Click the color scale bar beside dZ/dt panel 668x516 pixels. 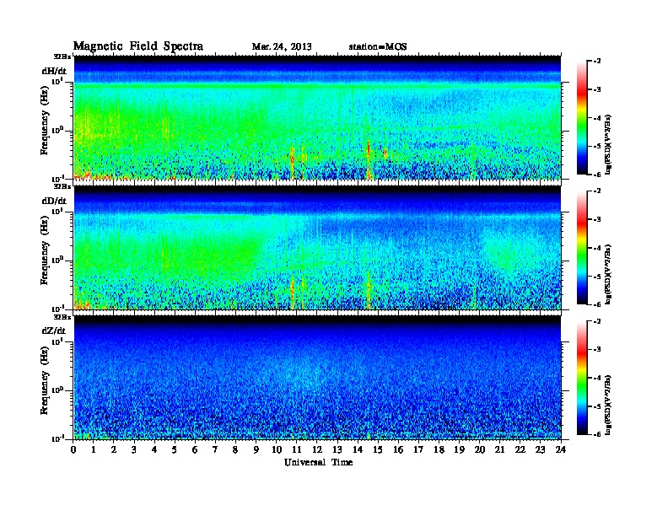[581, 378]
